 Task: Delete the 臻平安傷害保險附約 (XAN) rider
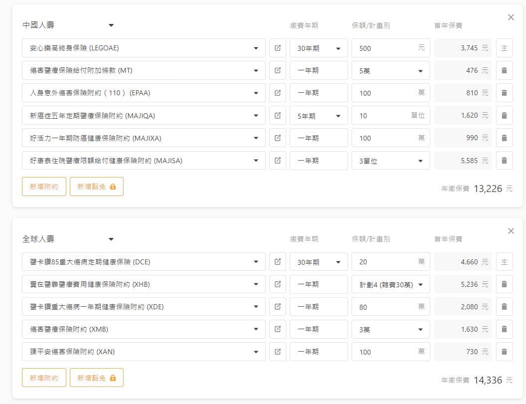(x=504, y=352)
